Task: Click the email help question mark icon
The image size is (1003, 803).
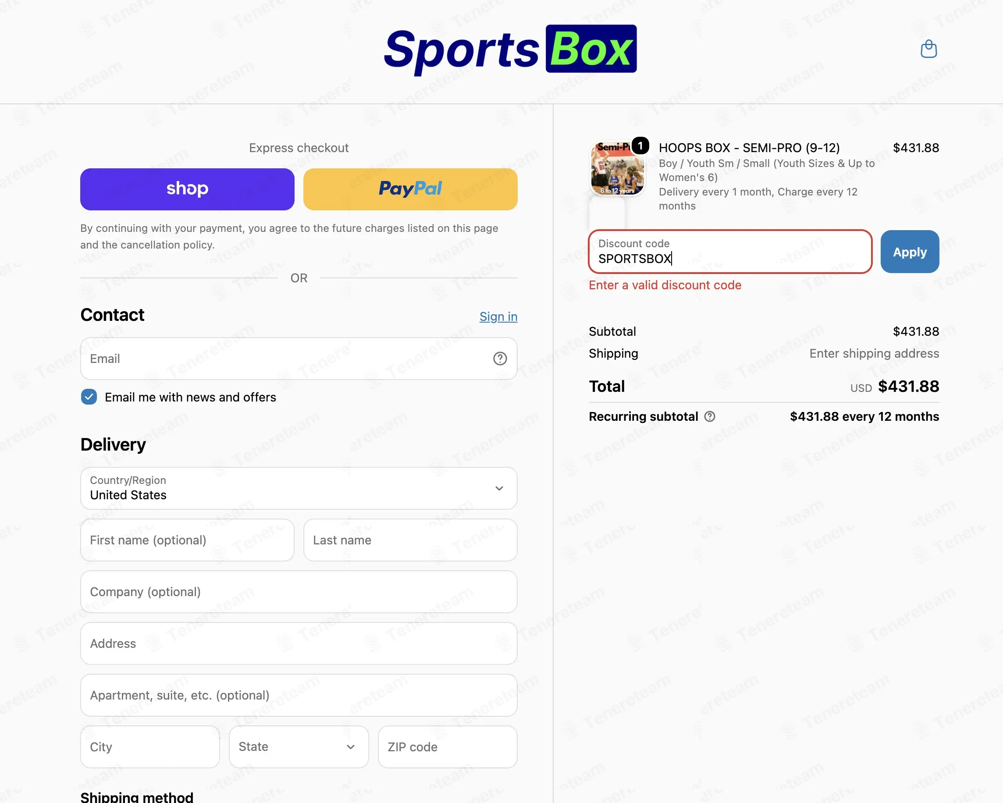Action: pyautogui.click(x=500, y=359)
